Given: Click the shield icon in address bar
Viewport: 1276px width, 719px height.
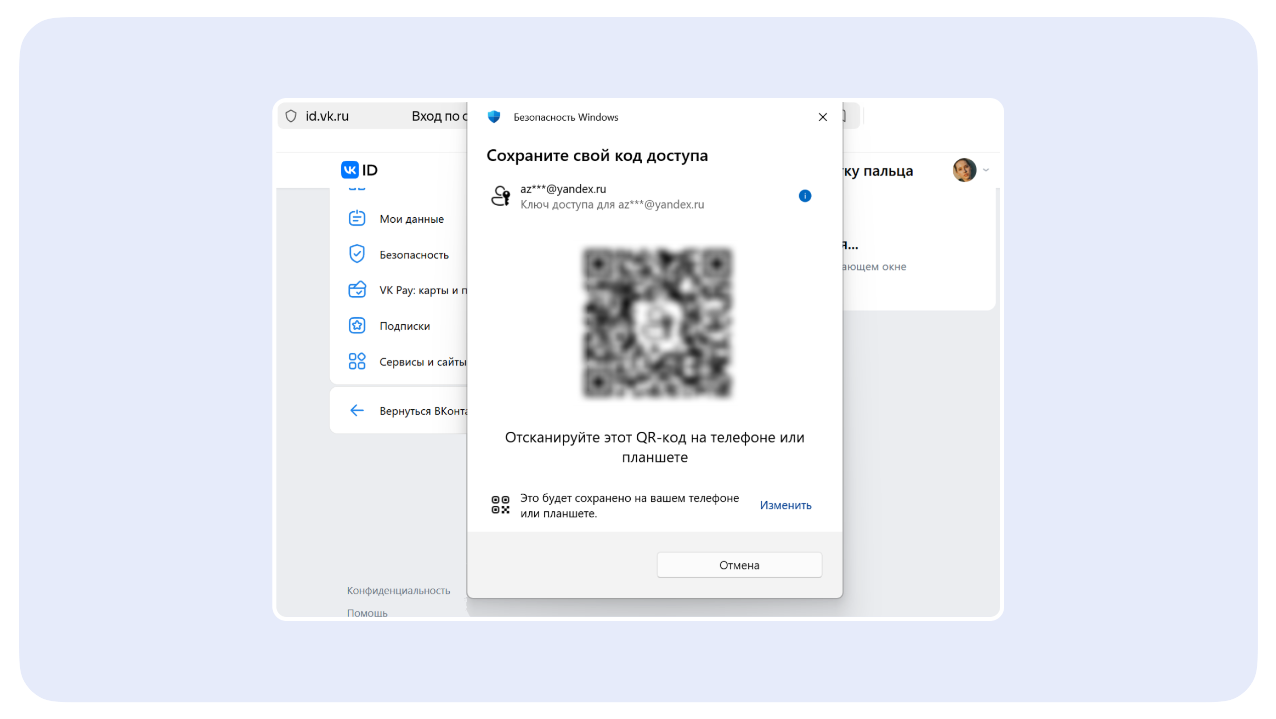Looking at the screenshot, I should 291,116.
